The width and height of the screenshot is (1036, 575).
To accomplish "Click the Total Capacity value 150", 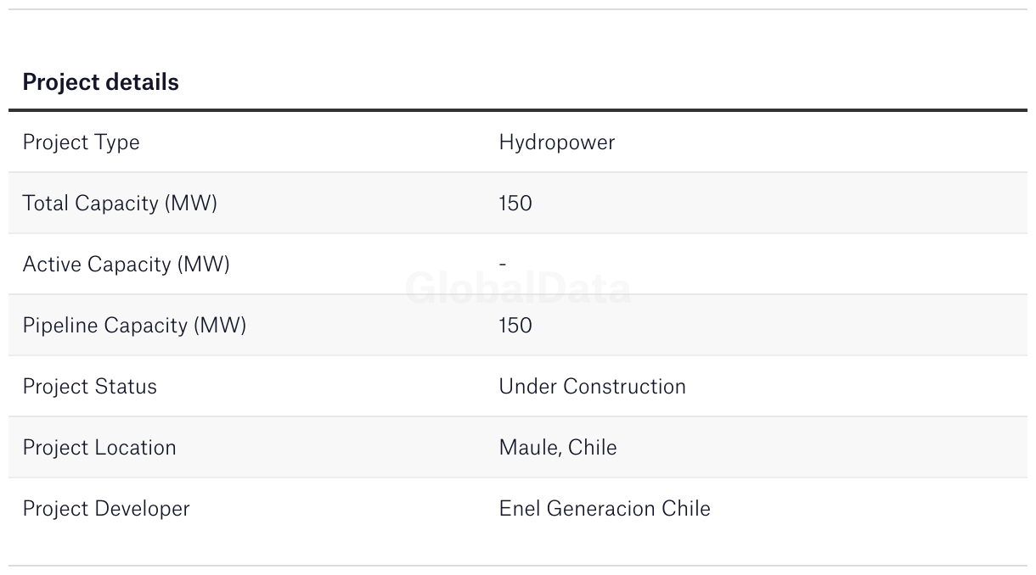I will tap(515, 204).
